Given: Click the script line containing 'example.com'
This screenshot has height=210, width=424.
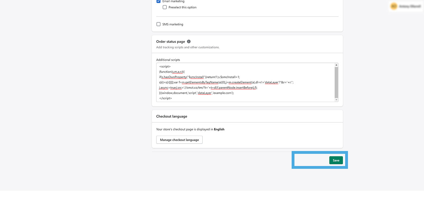Looking at the screenshot, I should click(x=197, y=93).
